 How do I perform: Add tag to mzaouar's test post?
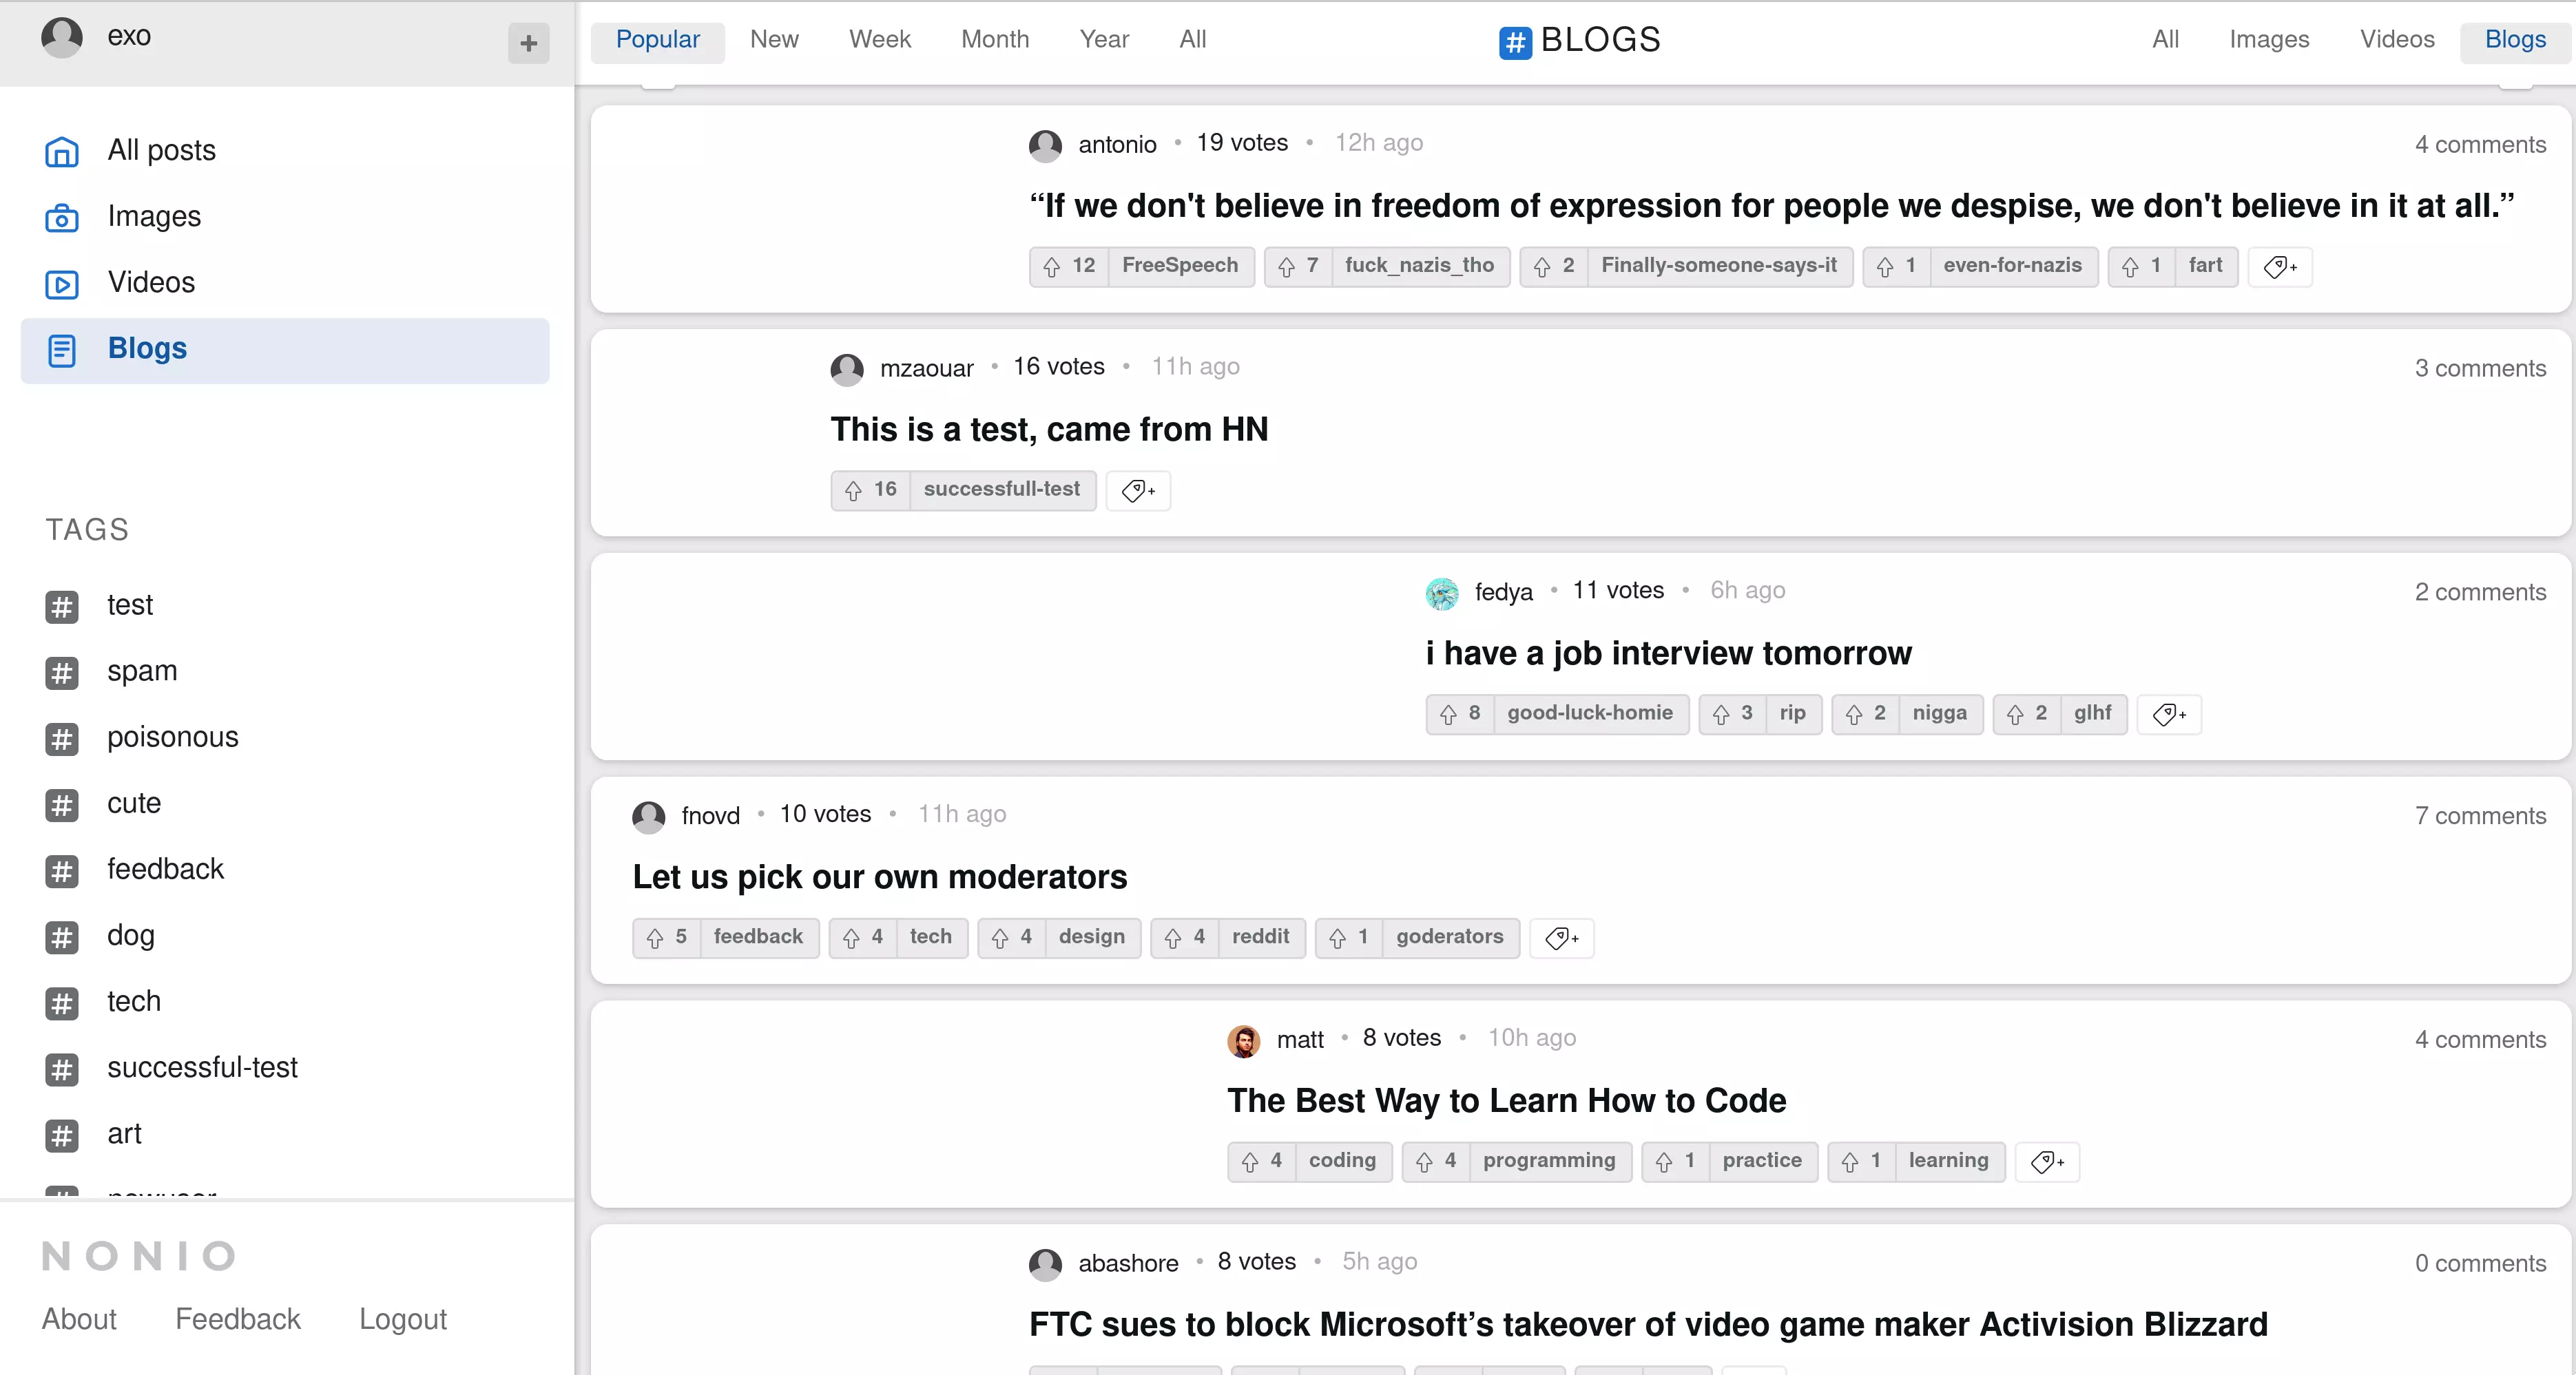1138,490
